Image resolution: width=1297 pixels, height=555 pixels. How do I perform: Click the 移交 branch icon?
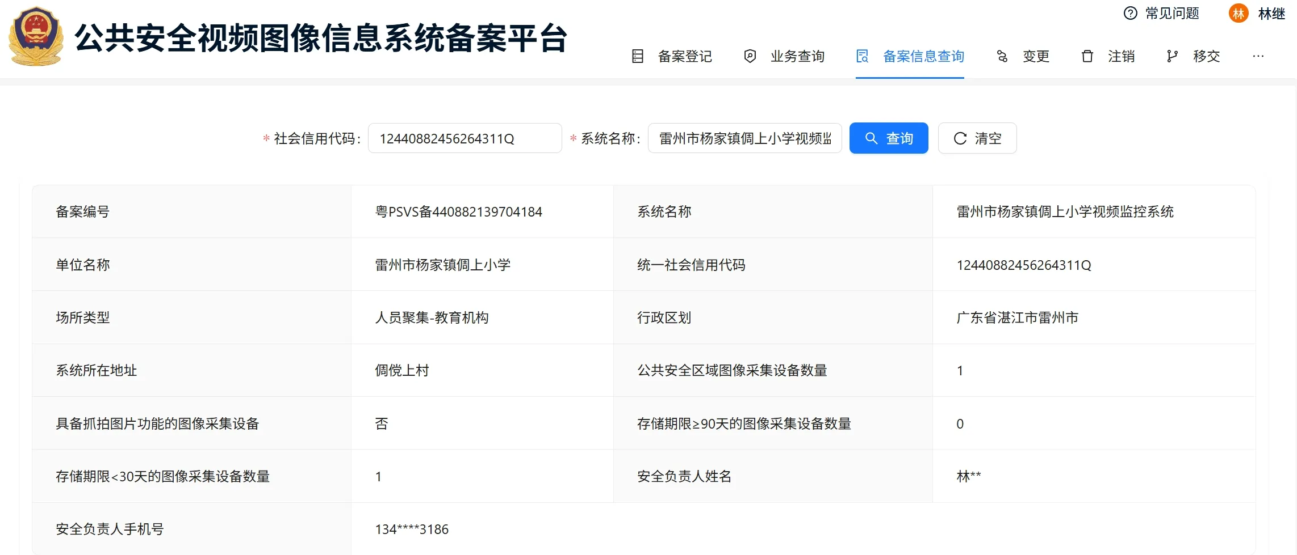point(1172,56)
